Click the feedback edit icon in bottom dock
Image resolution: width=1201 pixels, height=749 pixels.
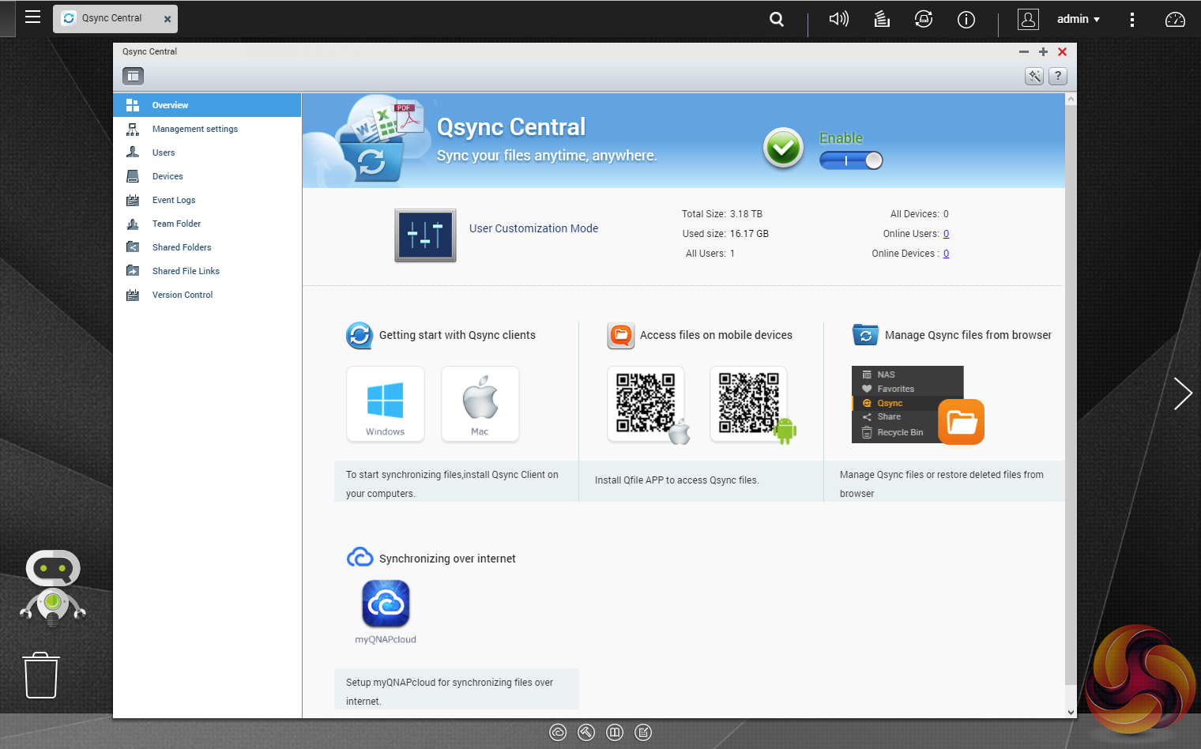644,732
